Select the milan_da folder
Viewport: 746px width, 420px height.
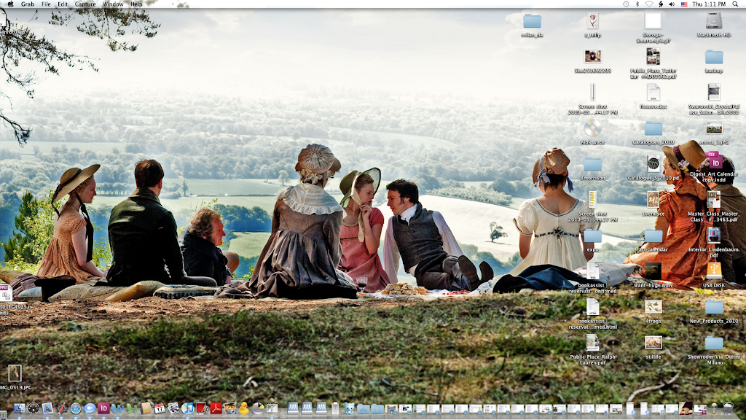click(x=532, y=21)
